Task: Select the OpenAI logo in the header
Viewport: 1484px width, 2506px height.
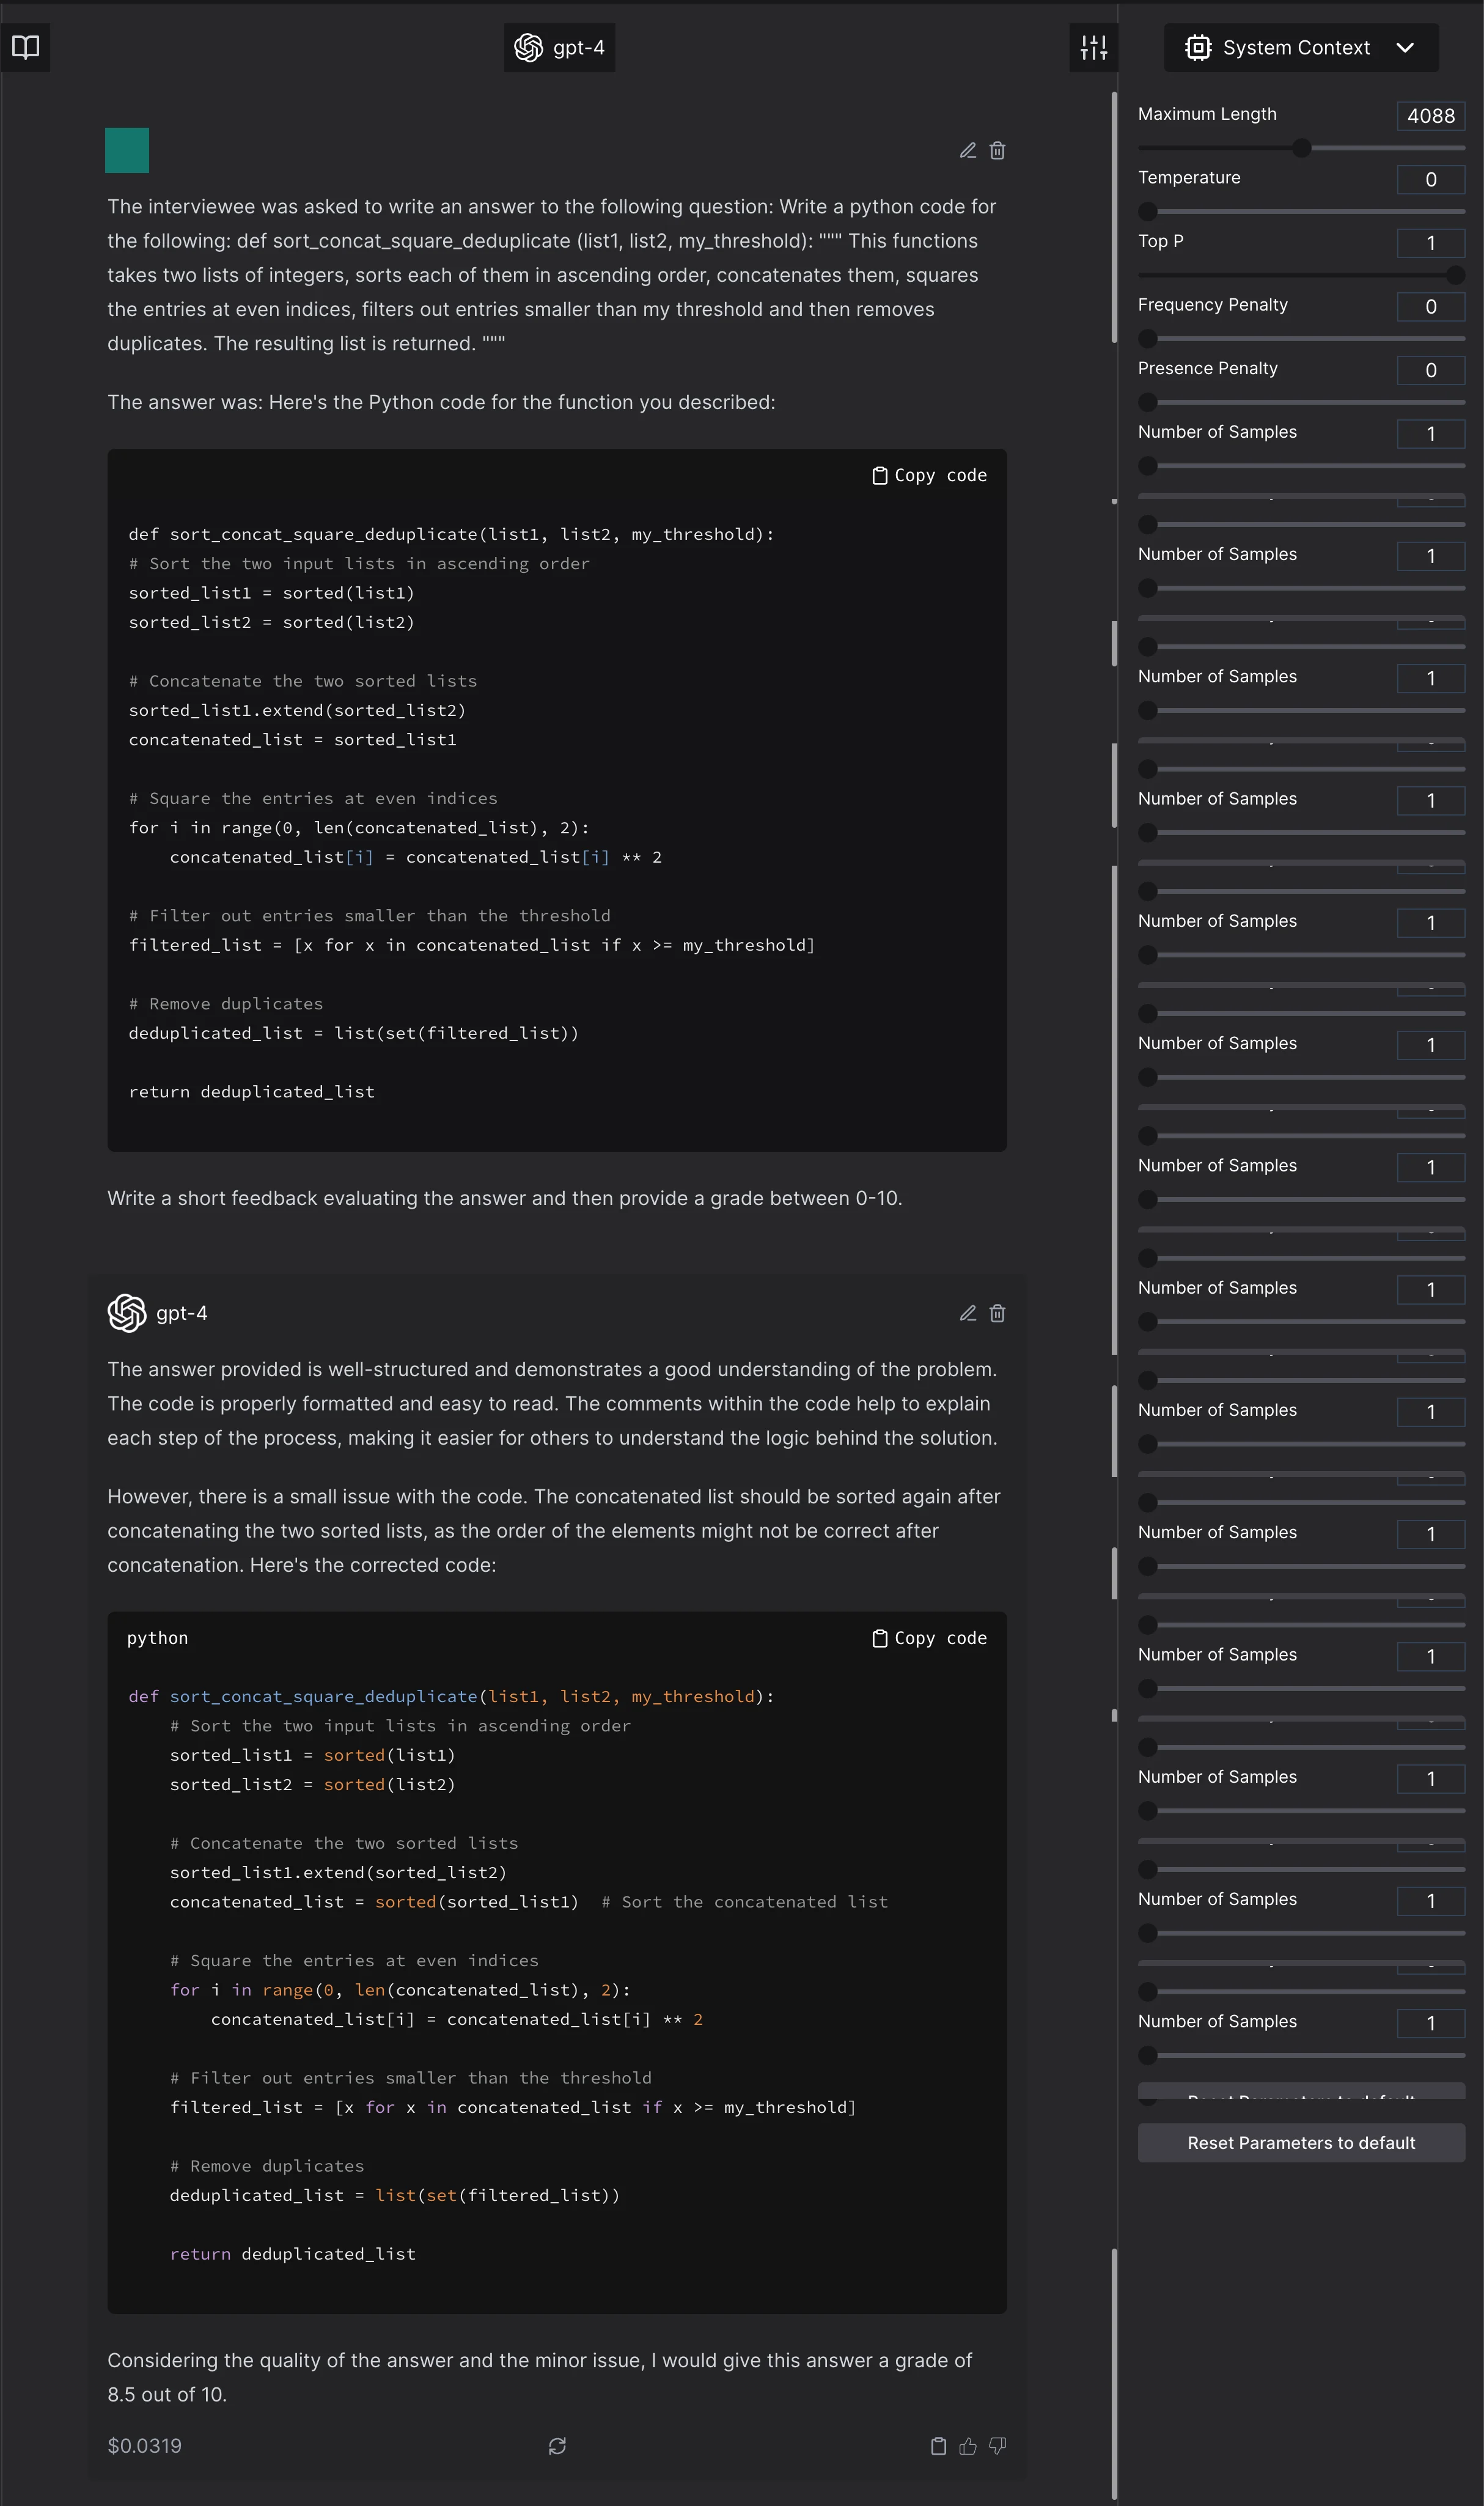Action: [x=528, y=47]
